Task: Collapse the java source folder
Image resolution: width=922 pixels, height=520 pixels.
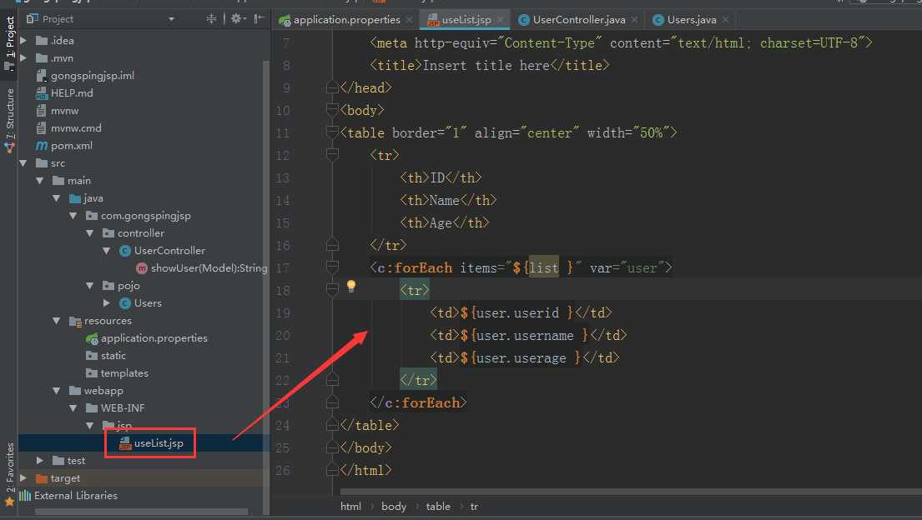Action: 57,198
